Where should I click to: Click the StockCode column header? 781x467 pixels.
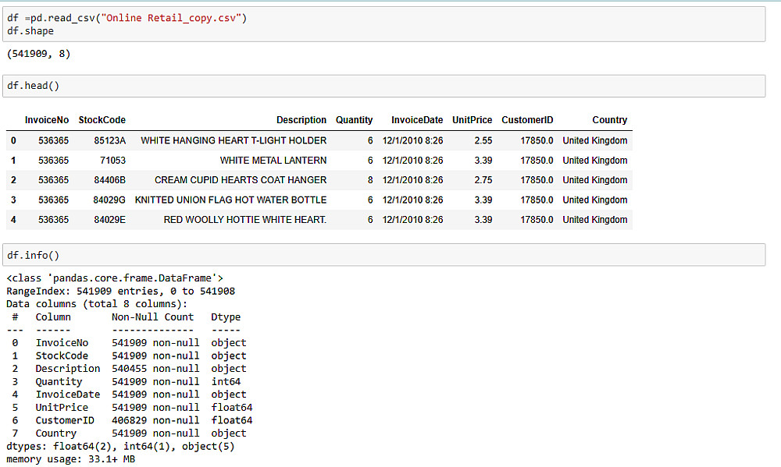click(x=102, y=120)
